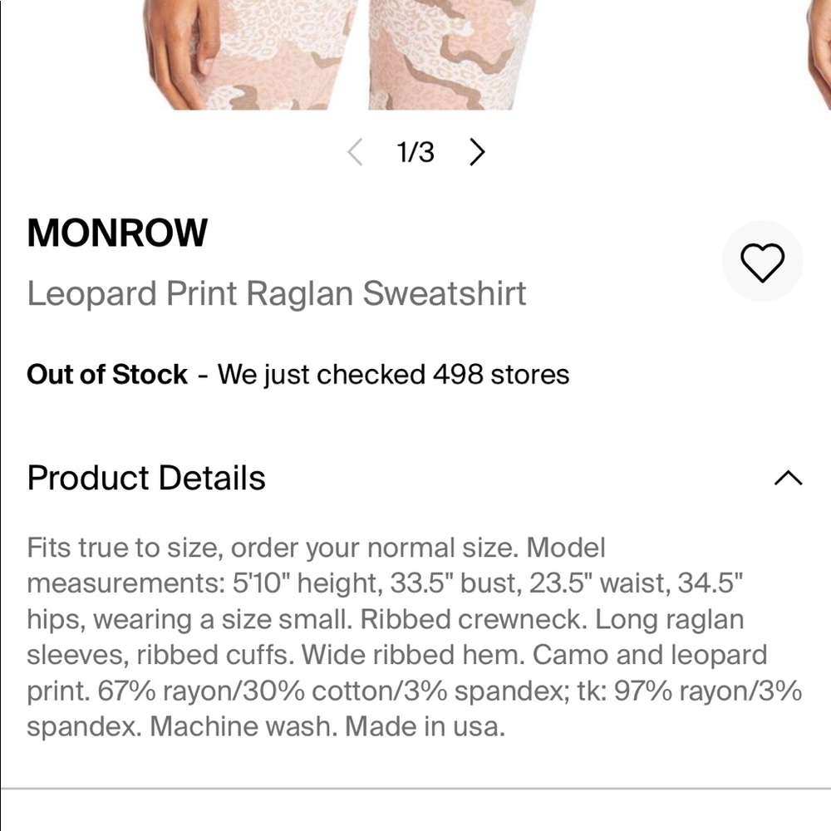The height and width of the screenshot is (831, 831).
Task: Advance the carousel with the forward chevron
Action: pos(478,153)
